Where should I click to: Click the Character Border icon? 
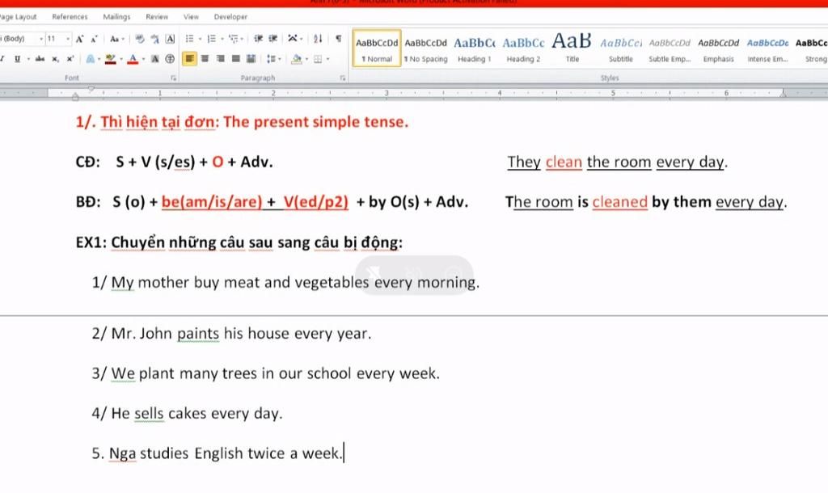(170, 39)
